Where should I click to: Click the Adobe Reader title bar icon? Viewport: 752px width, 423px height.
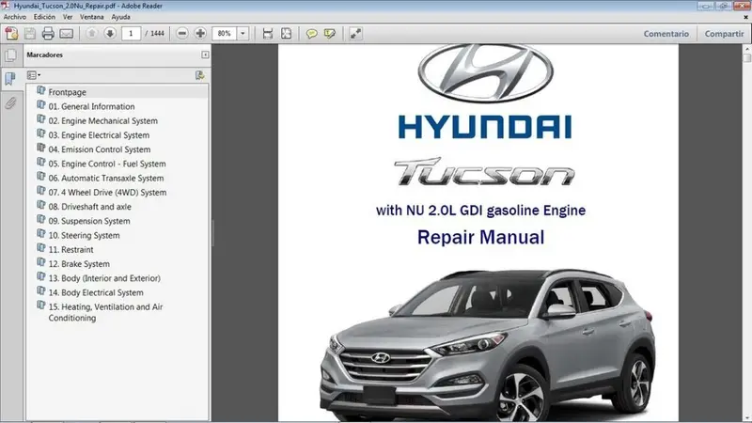pos(6,6)
